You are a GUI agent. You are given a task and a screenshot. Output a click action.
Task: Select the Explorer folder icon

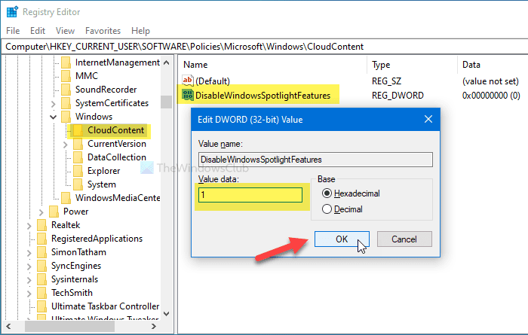coord(78,171)
